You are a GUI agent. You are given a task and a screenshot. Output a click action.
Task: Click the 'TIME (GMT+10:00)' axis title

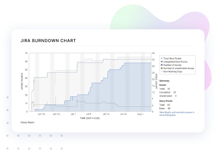click(x=90, y=118)
